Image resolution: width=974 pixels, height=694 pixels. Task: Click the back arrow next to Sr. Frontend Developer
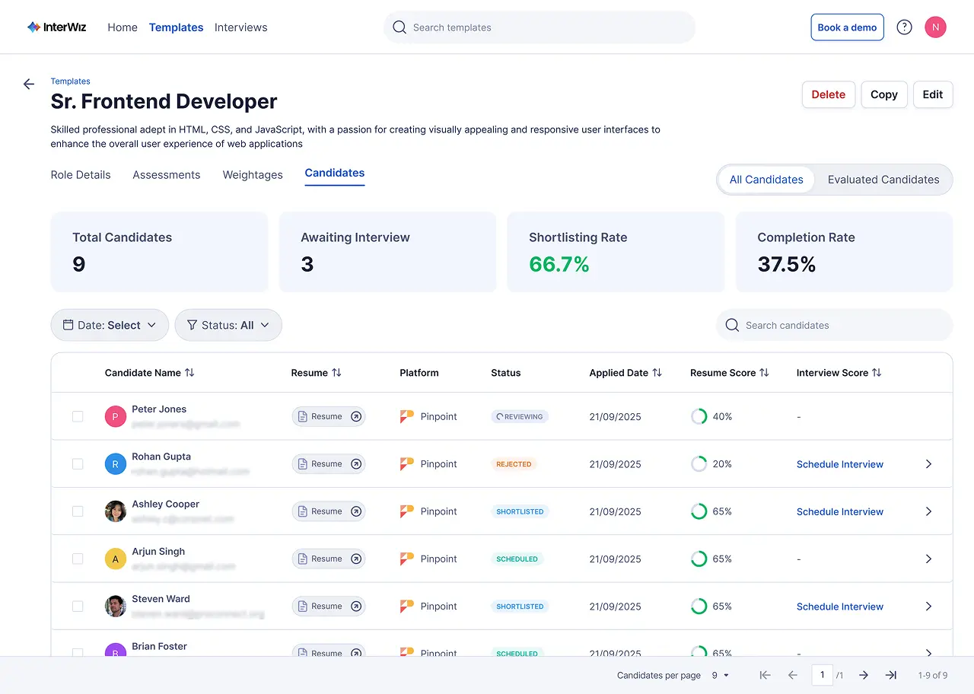pyautogui.click(x=28, y=84)
